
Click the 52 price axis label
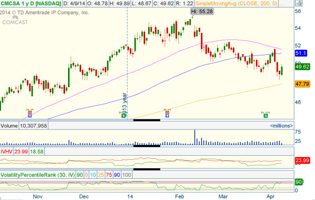click(298, 45)
